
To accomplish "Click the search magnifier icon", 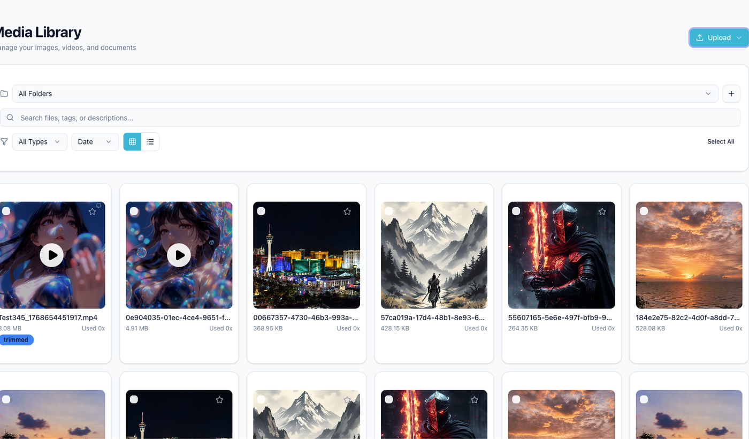I will [x=10, y=118].
